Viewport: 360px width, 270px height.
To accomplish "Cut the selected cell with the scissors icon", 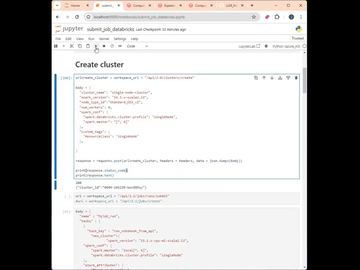I will tap(72, 46).
